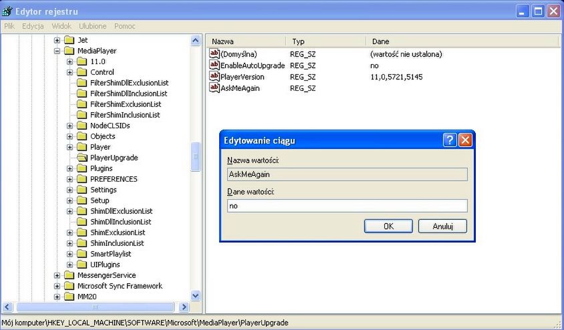Image resolution: width=564 pixels, height=330 pixels.
Task: Click the Dane wartości input field
Action: point(347,206)
